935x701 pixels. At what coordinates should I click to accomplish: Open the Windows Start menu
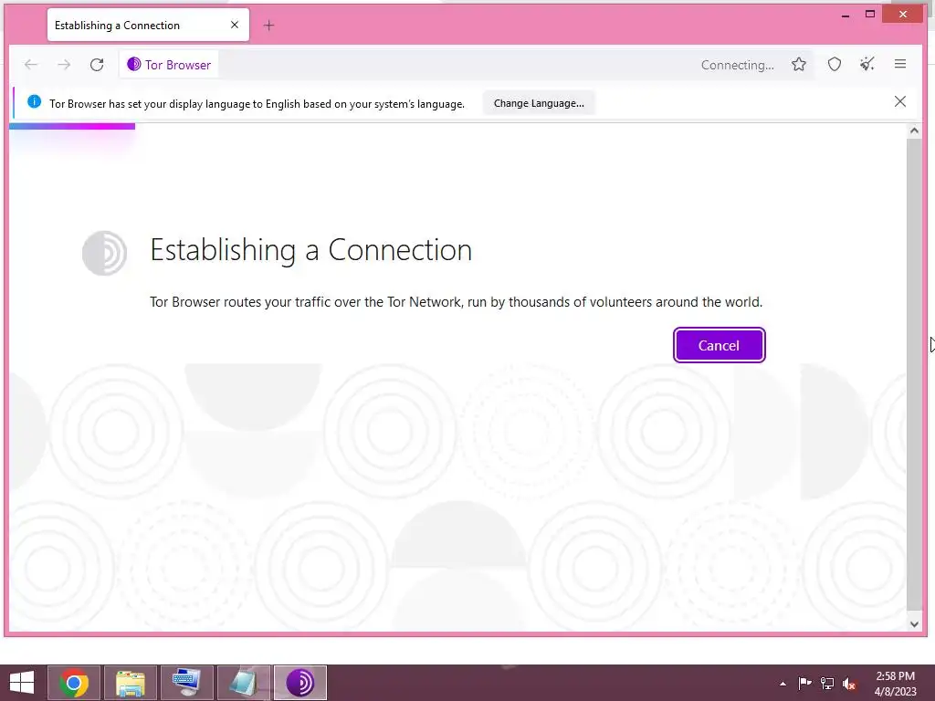(22, 683)
